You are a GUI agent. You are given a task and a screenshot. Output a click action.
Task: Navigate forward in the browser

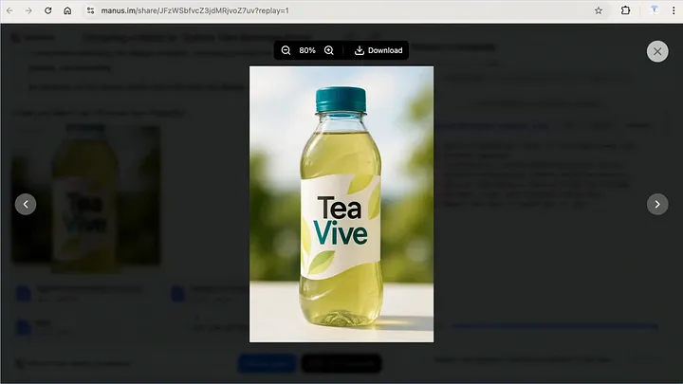tap(28, 10)
